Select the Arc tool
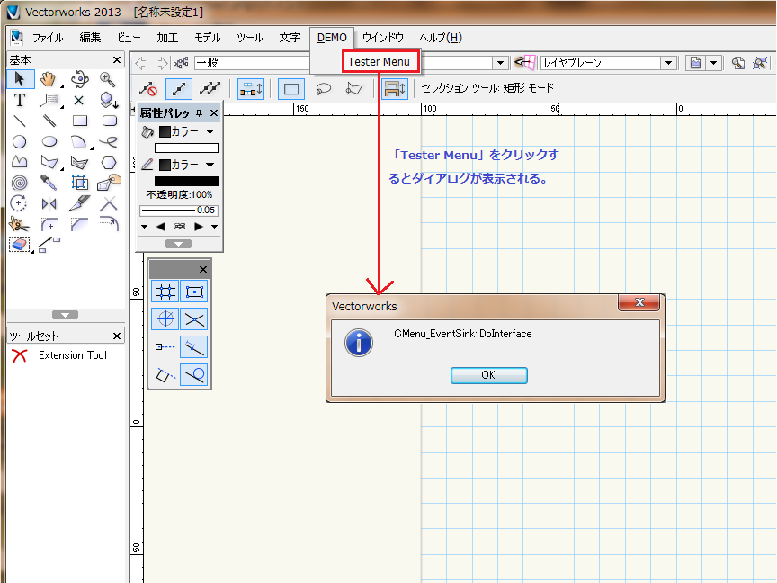Viewport: 777px width, 583px height. point(78,142)
